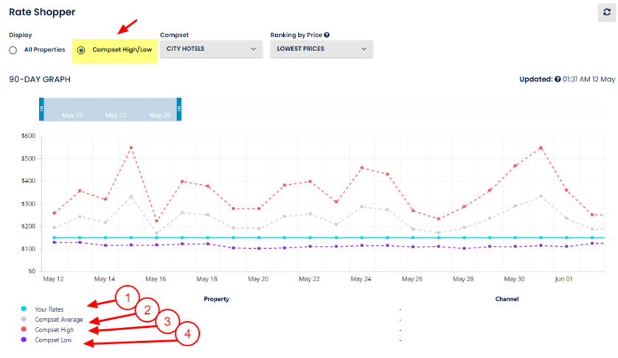The width and height of the screenshot is (618, 358).
Task: Click the Your Rates blue legend dot
Action: point(24,309)
